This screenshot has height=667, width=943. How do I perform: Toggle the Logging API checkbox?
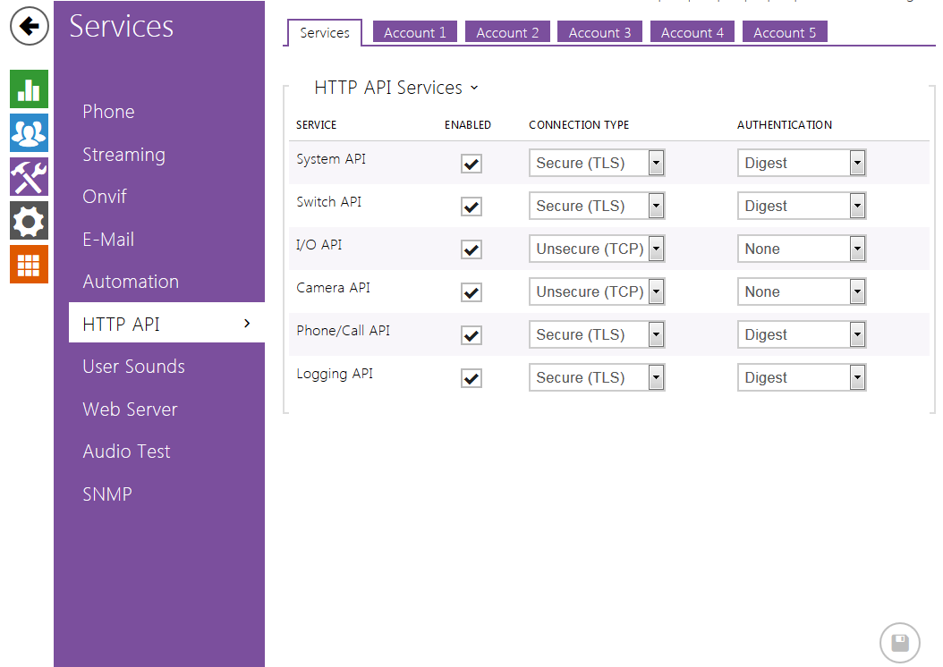coord(471,378)
